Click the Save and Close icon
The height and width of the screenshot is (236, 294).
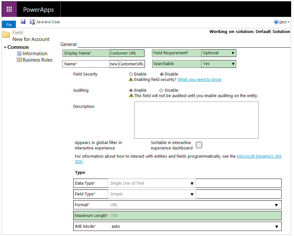(32, 22)
